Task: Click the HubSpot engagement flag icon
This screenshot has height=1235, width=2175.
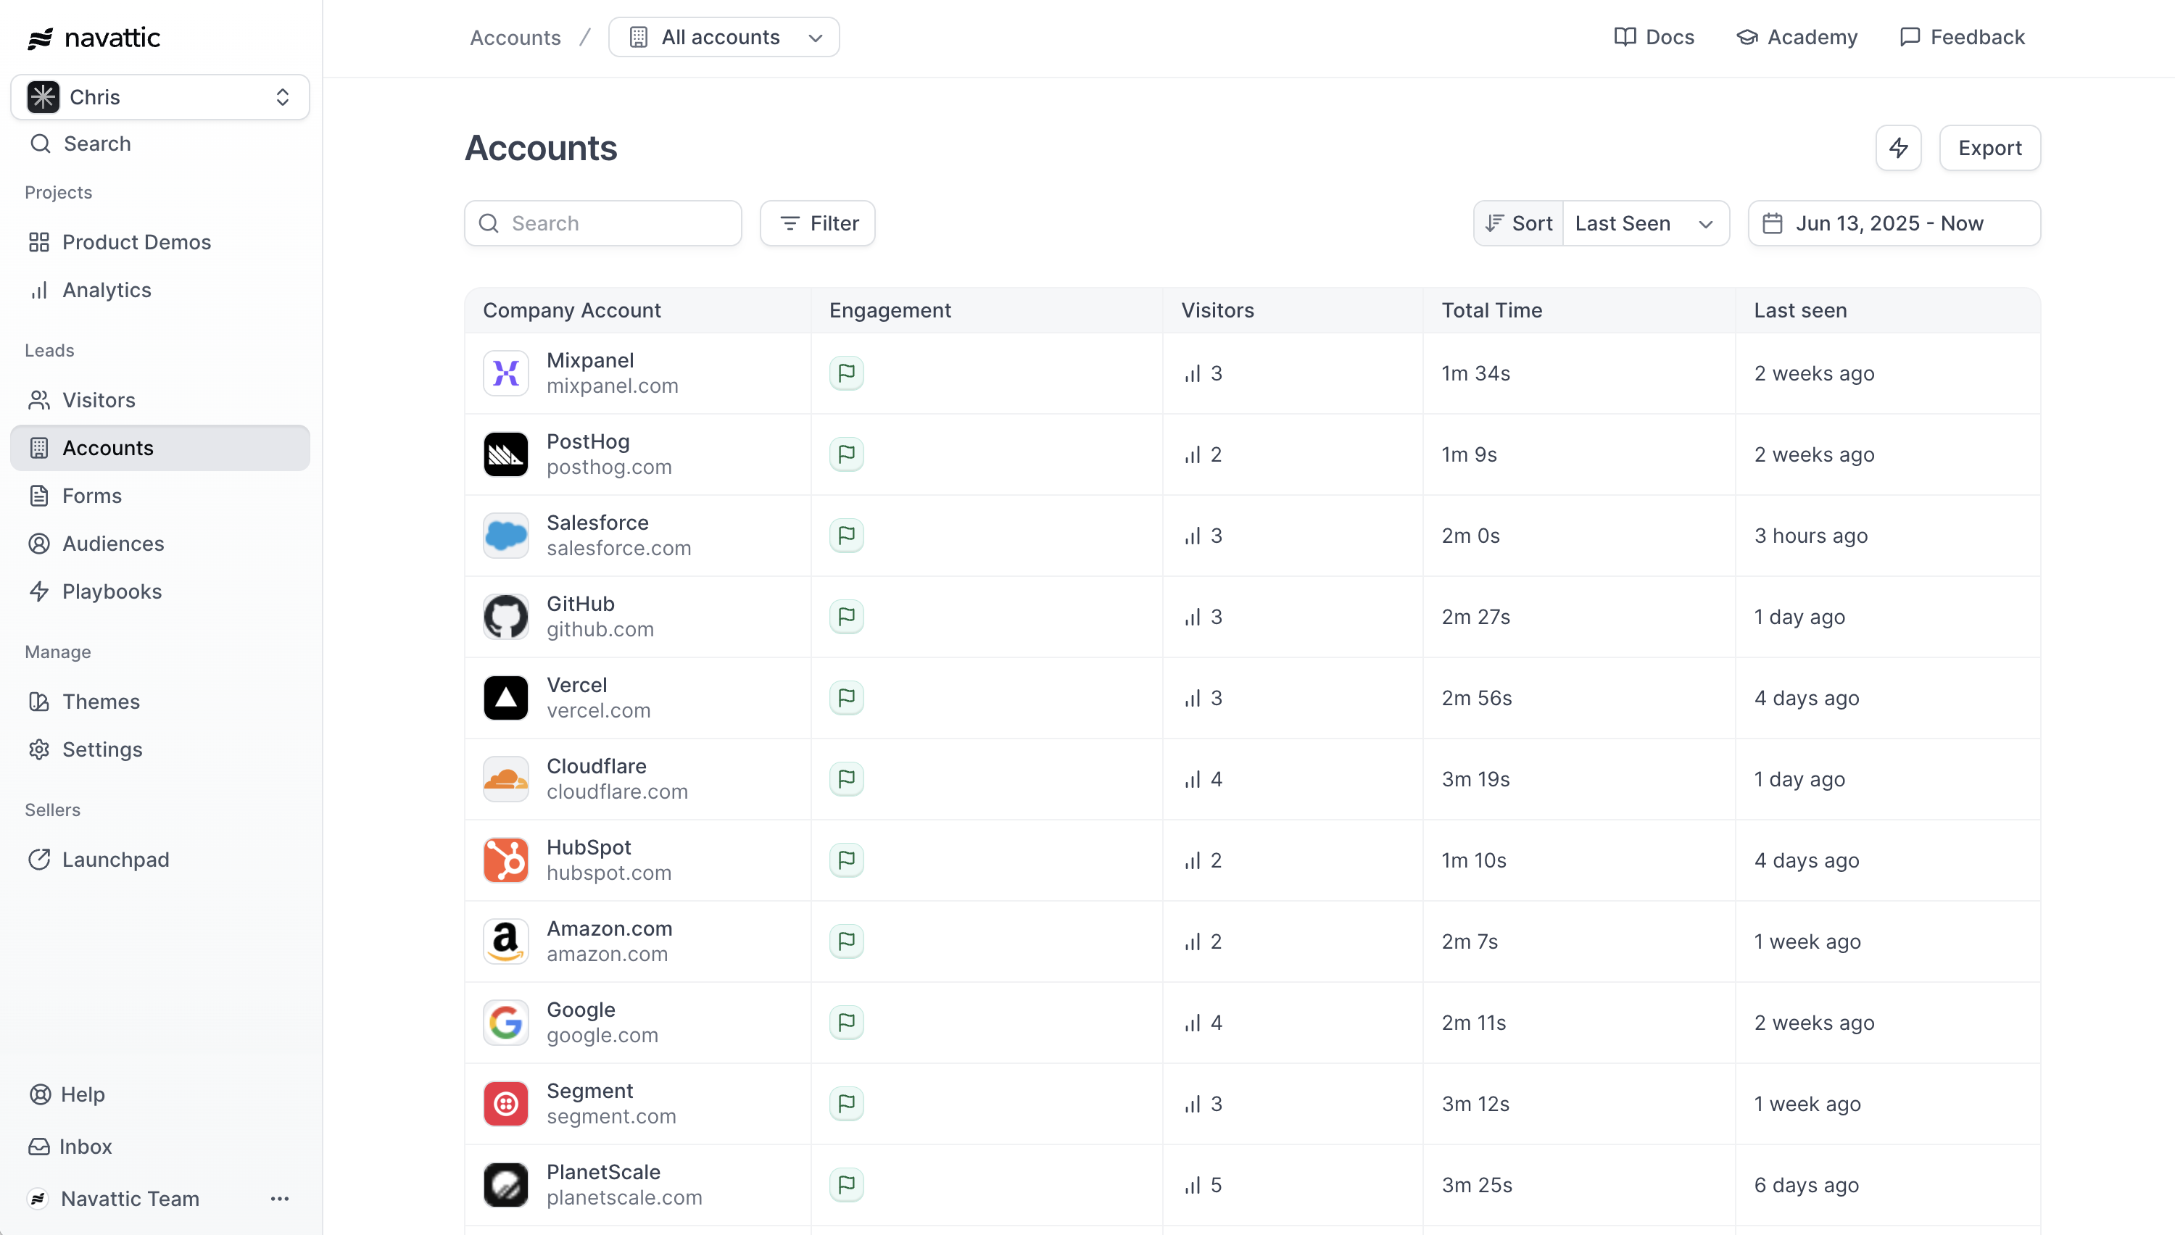Action: (846, 860)
